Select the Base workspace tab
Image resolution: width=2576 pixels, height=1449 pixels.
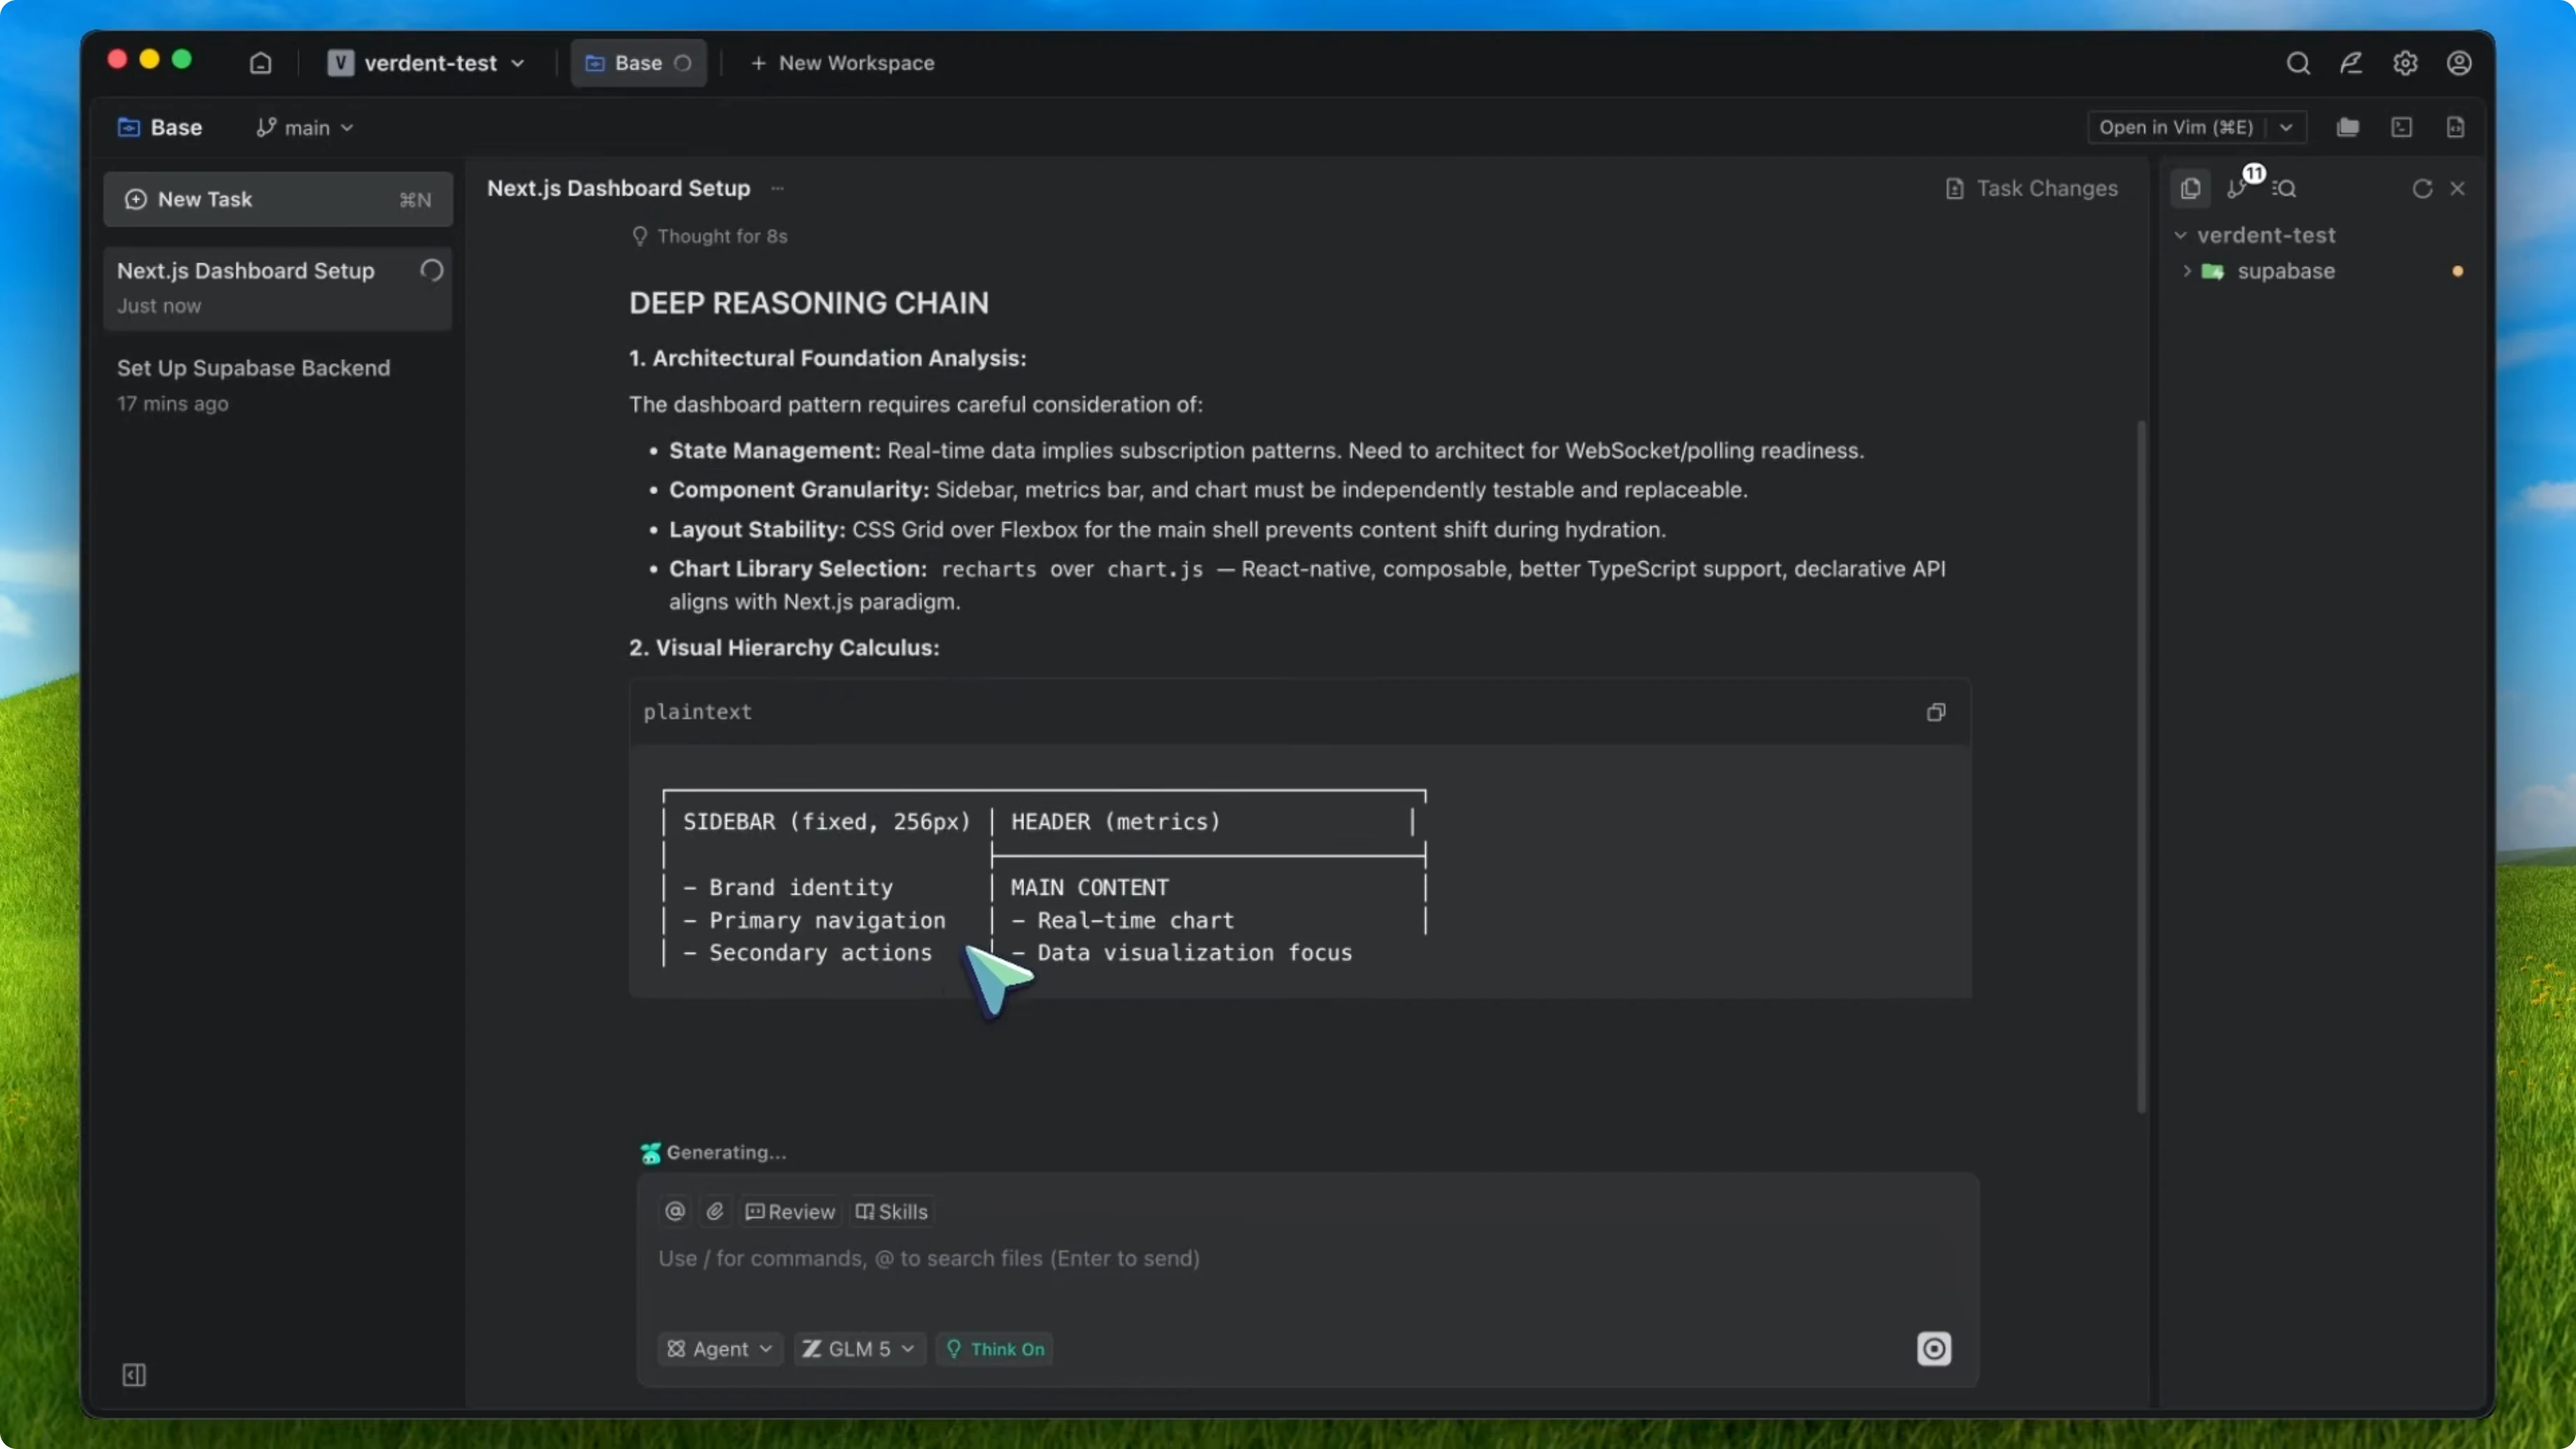pyautogui.click(x=637, y=62)
